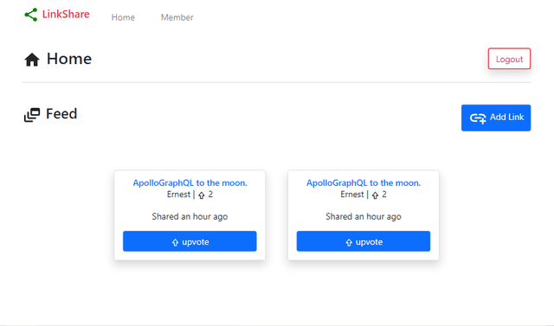The height and width of the screenshot is (326, 554).
Task: Upvote the second card's link
Action: [364, 241]
